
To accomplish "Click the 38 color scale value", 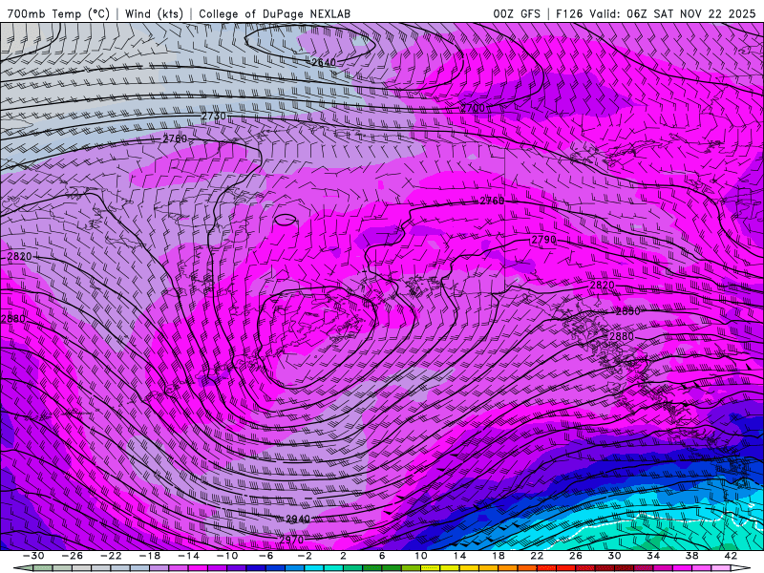I will (691, 556).
